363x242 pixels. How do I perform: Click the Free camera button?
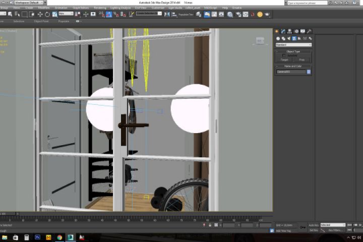[x=301, y=60]
